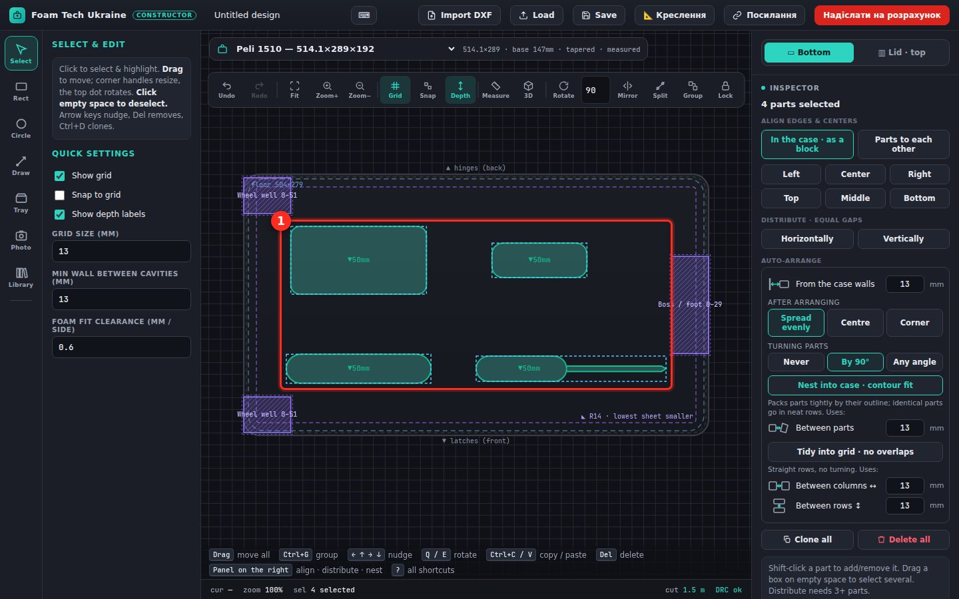959x599 pixels.
Task: Distribute parts Horizontally
Action: pos(807,239)
